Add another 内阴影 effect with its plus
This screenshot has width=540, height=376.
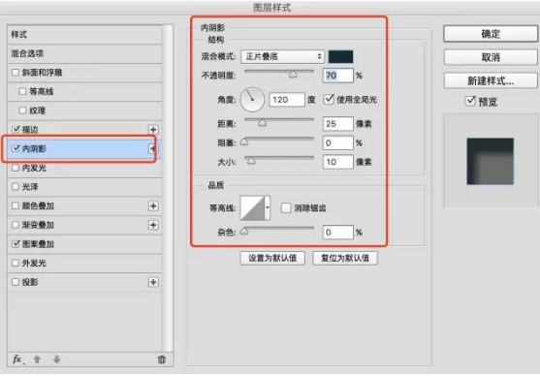(x=152, y=148)
